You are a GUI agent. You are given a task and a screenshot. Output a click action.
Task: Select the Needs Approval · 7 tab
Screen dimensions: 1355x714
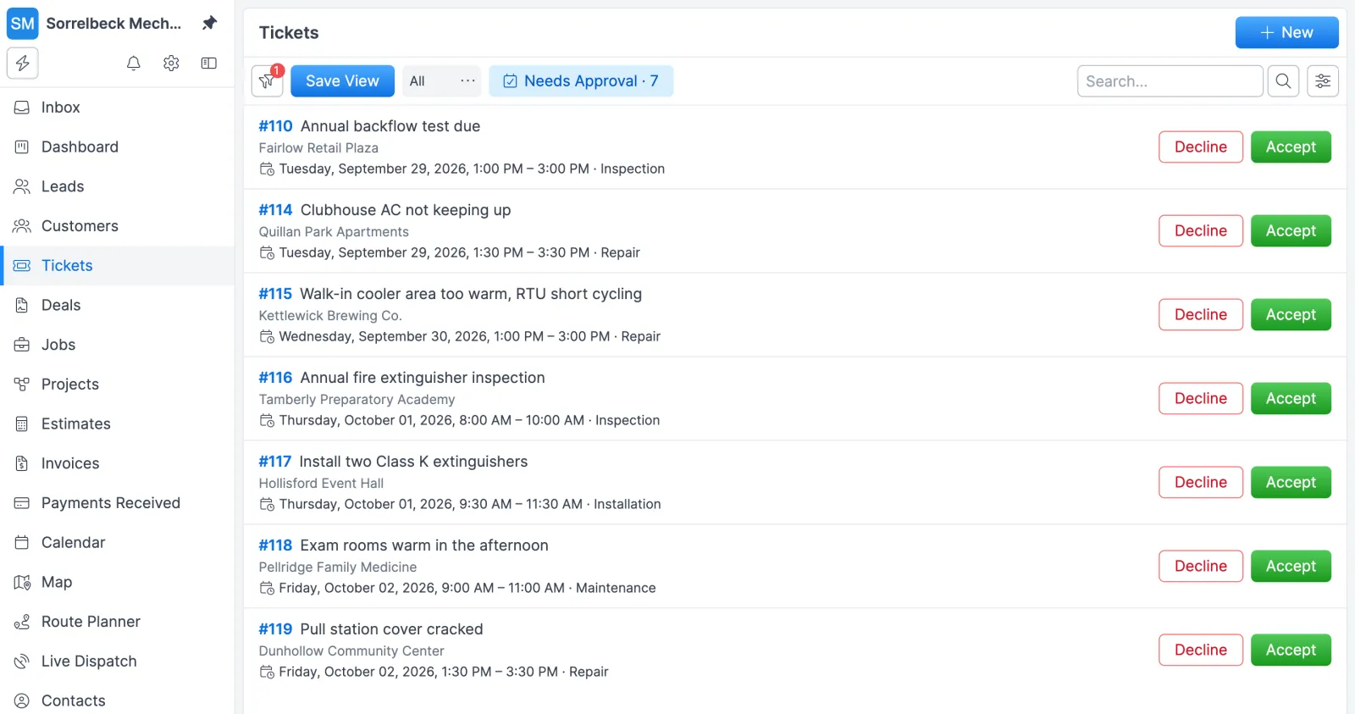point(581,81)
